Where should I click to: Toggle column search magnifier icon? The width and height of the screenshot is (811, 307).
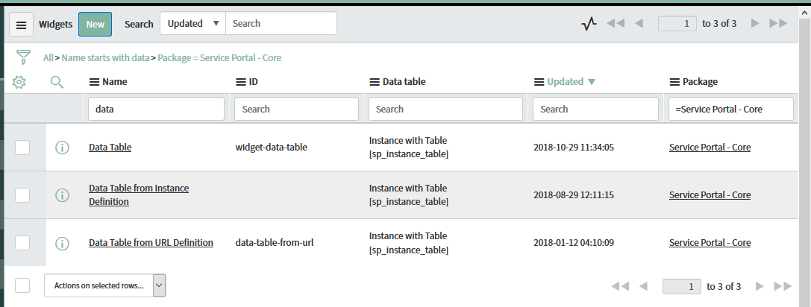[x=57, y=82]
